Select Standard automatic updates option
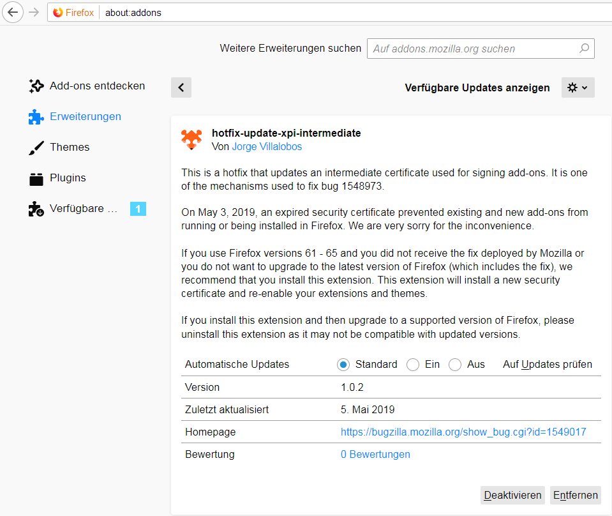This screenshot has width=612, height=516. 343,365
